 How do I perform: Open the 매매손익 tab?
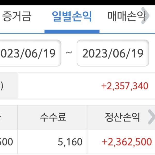[x=125, y=17]
